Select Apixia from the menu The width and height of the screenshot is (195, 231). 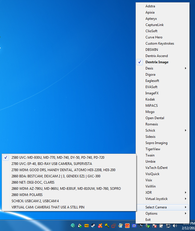[162, 12]
